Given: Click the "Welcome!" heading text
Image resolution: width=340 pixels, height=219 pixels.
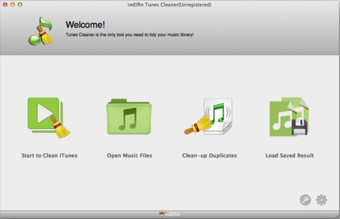Looking at the screenshot, I should coord(85,25).
